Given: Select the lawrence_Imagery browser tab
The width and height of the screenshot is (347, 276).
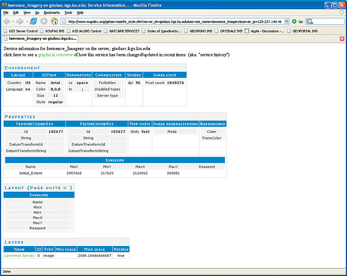Looking at the screenshot, I should pos(40,39).
